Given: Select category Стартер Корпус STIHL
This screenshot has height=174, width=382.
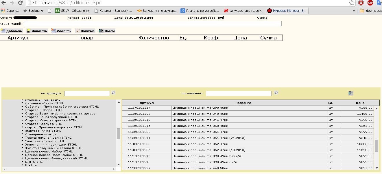Looking at the screenshot, I should (x=43, y=124).
